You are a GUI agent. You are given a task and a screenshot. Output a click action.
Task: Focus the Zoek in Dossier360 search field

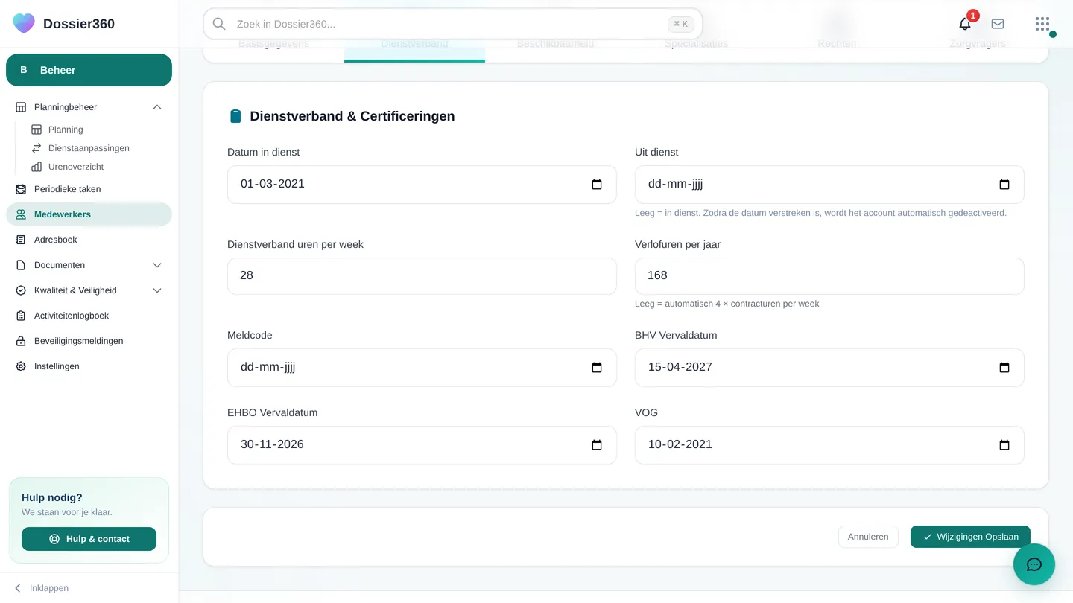click(x=453, y=24)
